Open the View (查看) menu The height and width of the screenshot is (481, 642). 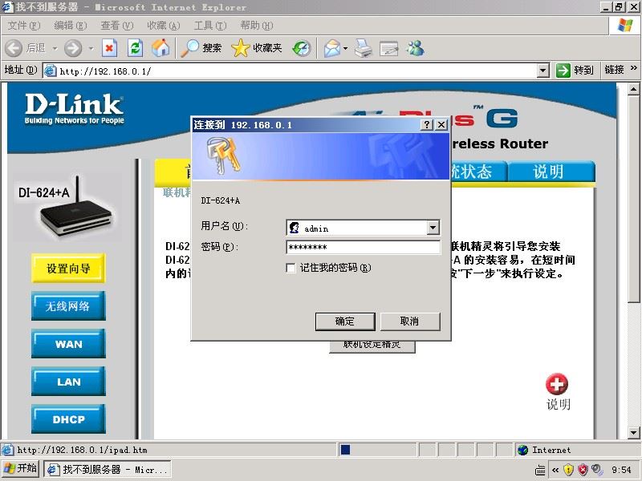click(117, 26)
